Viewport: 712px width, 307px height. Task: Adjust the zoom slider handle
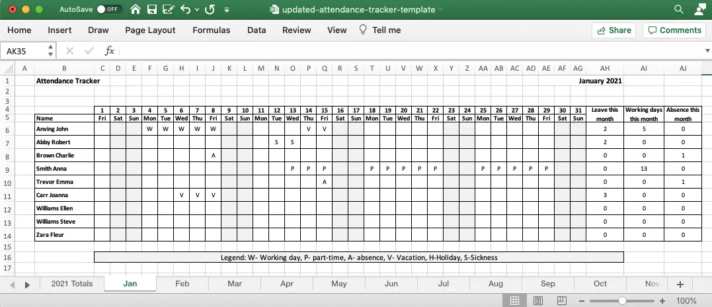point(622,300)
